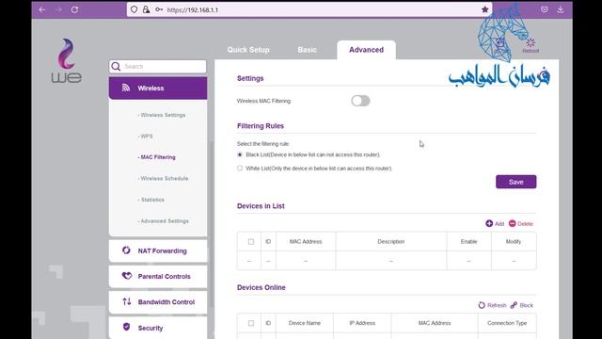Click the Delete link text

pos(525,224)
